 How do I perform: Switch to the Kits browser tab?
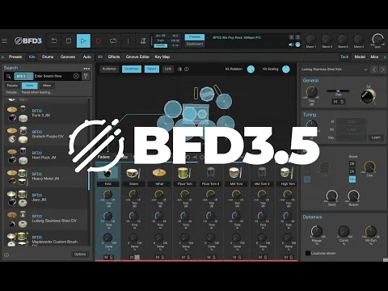(x=32, y=57)
